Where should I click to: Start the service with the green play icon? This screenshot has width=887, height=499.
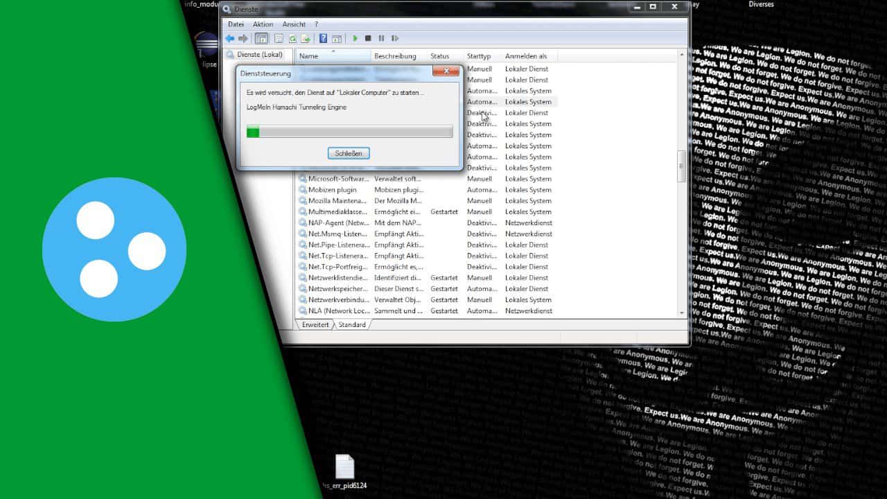pos(355,39)
